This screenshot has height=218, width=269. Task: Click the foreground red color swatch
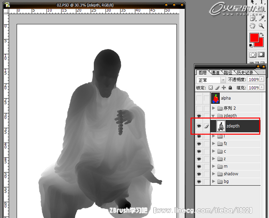254,37
